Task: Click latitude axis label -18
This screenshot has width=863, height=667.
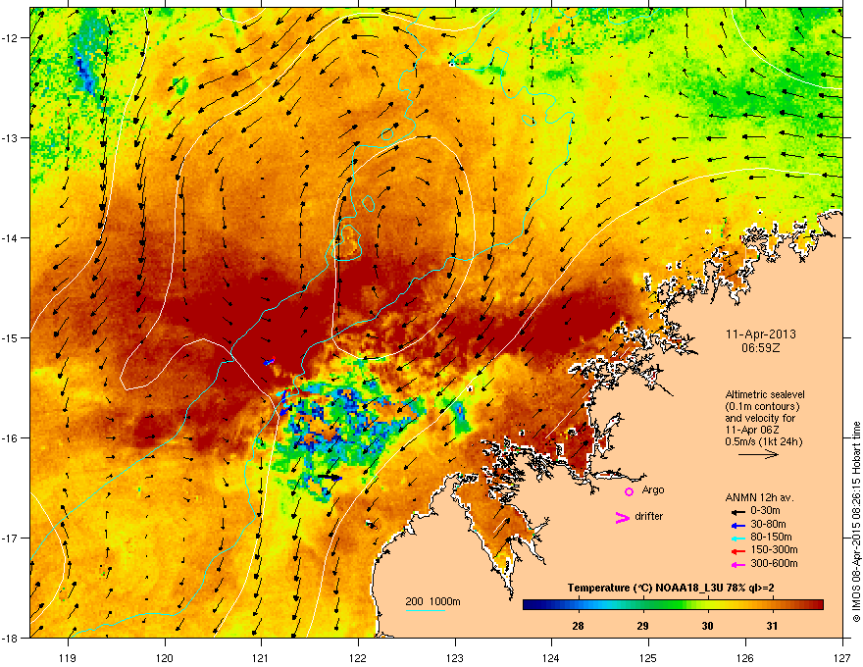Action: (10, 638)
